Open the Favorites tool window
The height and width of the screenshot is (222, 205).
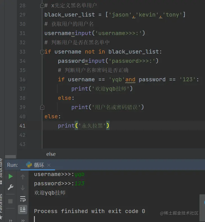click(x=1, y=203)
